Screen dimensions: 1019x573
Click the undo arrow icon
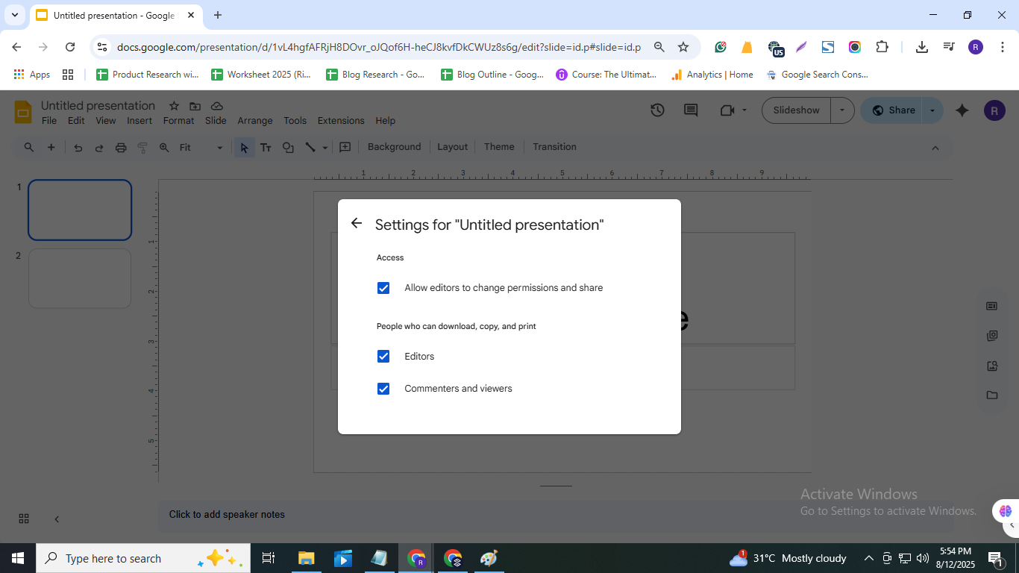click(78, 148)
